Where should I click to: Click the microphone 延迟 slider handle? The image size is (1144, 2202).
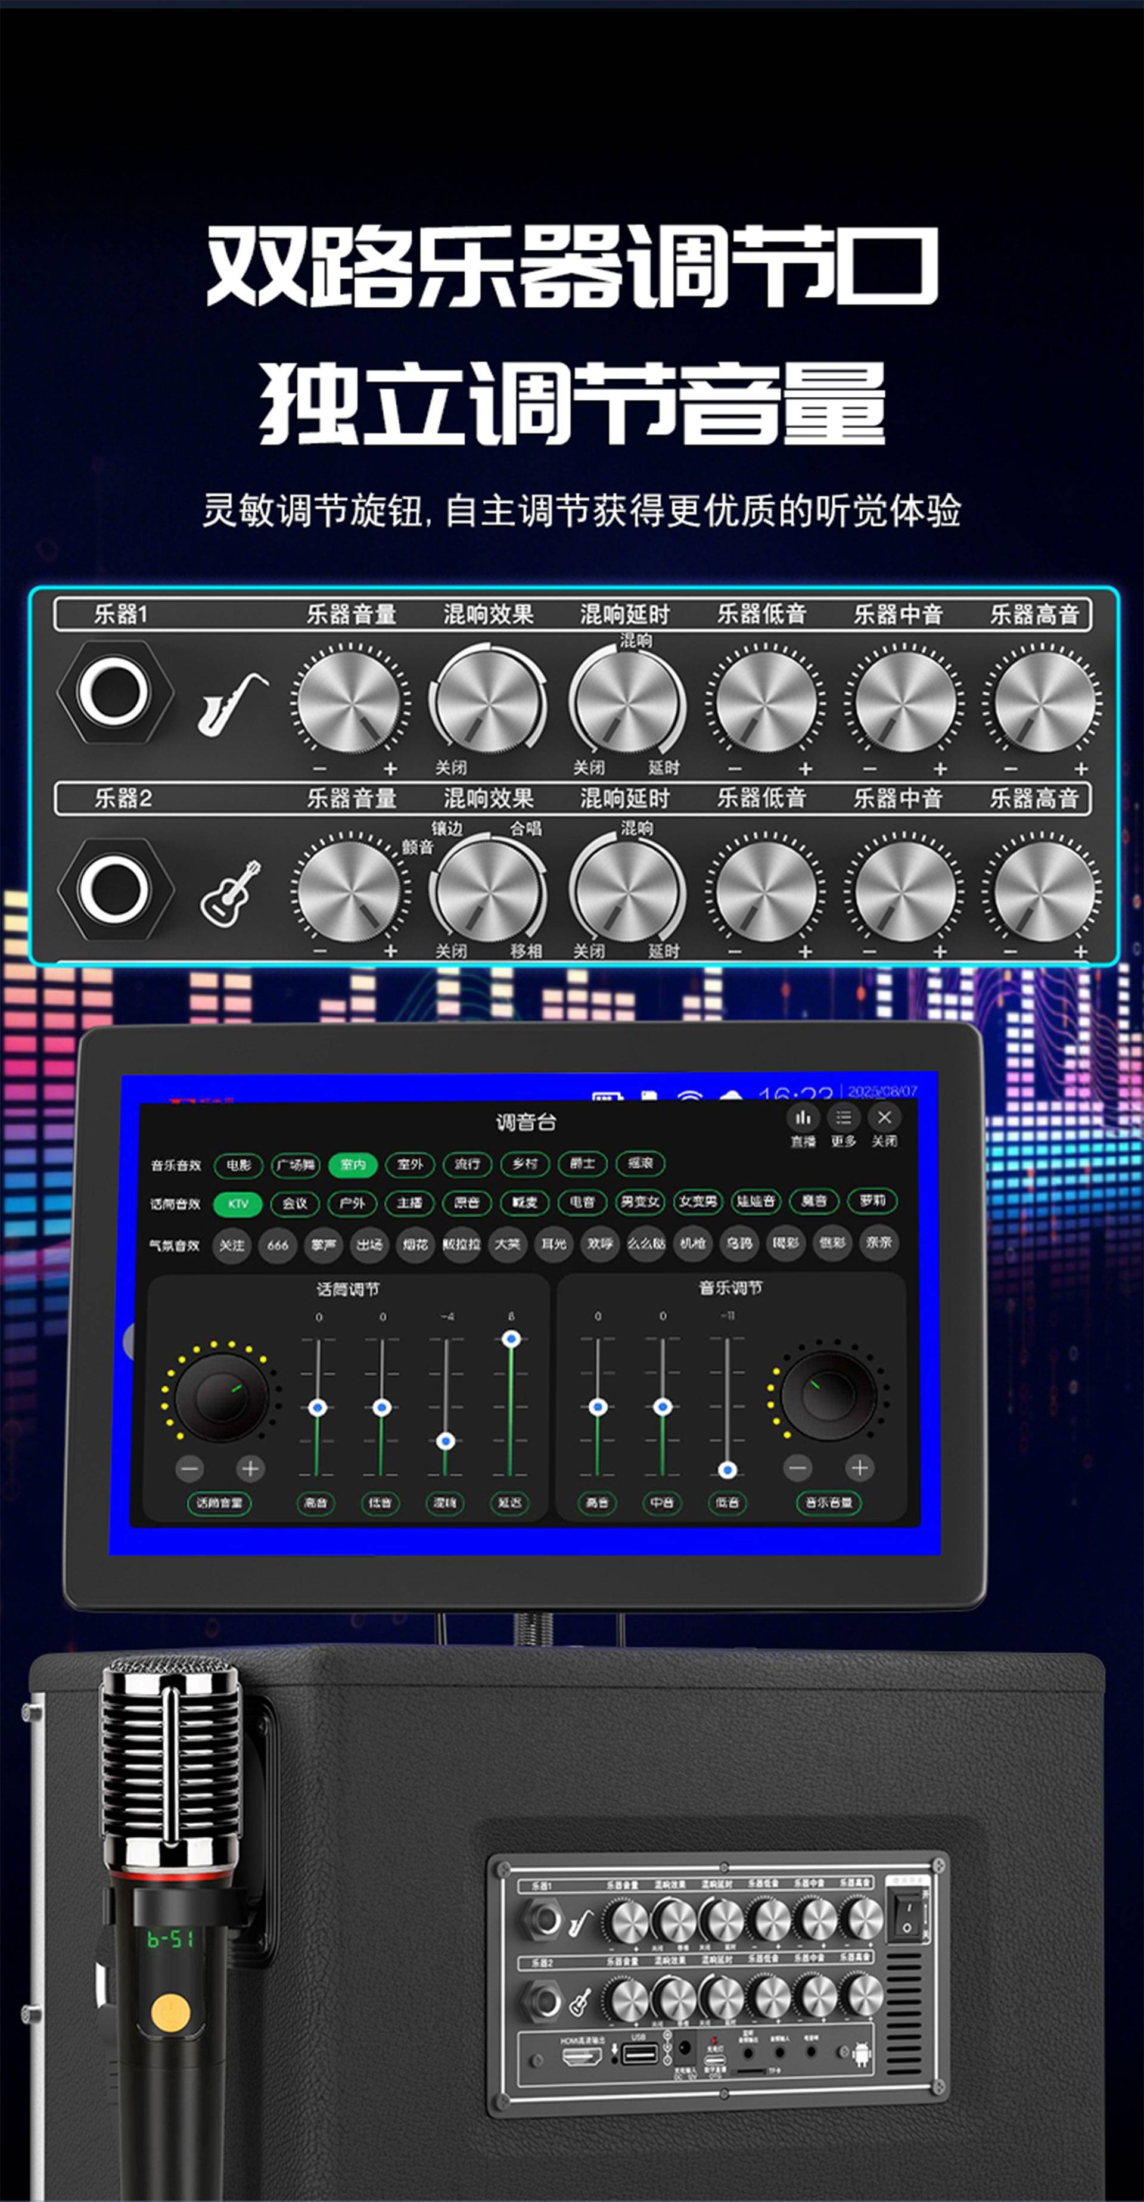[x=511, y=1339]
